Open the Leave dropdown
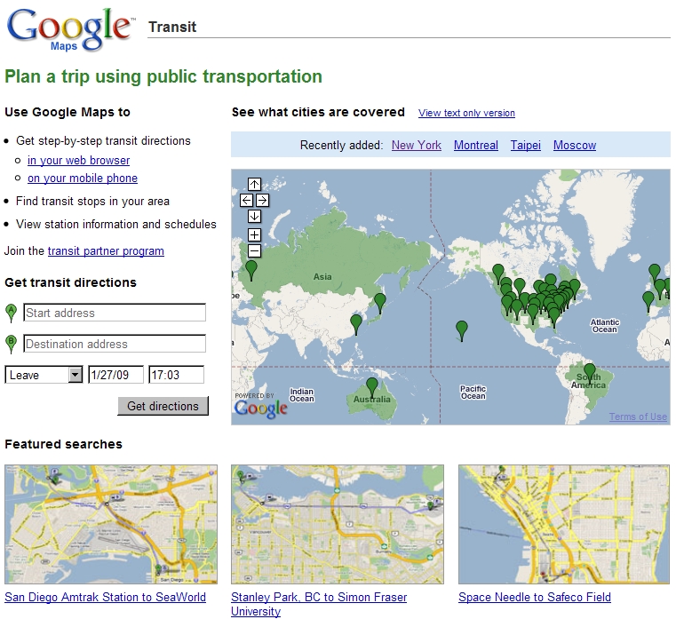This screenshot has width=676, height=619. [x=44, y=375]
